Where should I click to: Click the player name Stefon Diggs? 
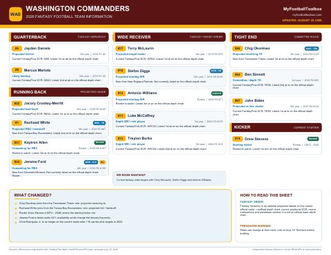[139, 71]
